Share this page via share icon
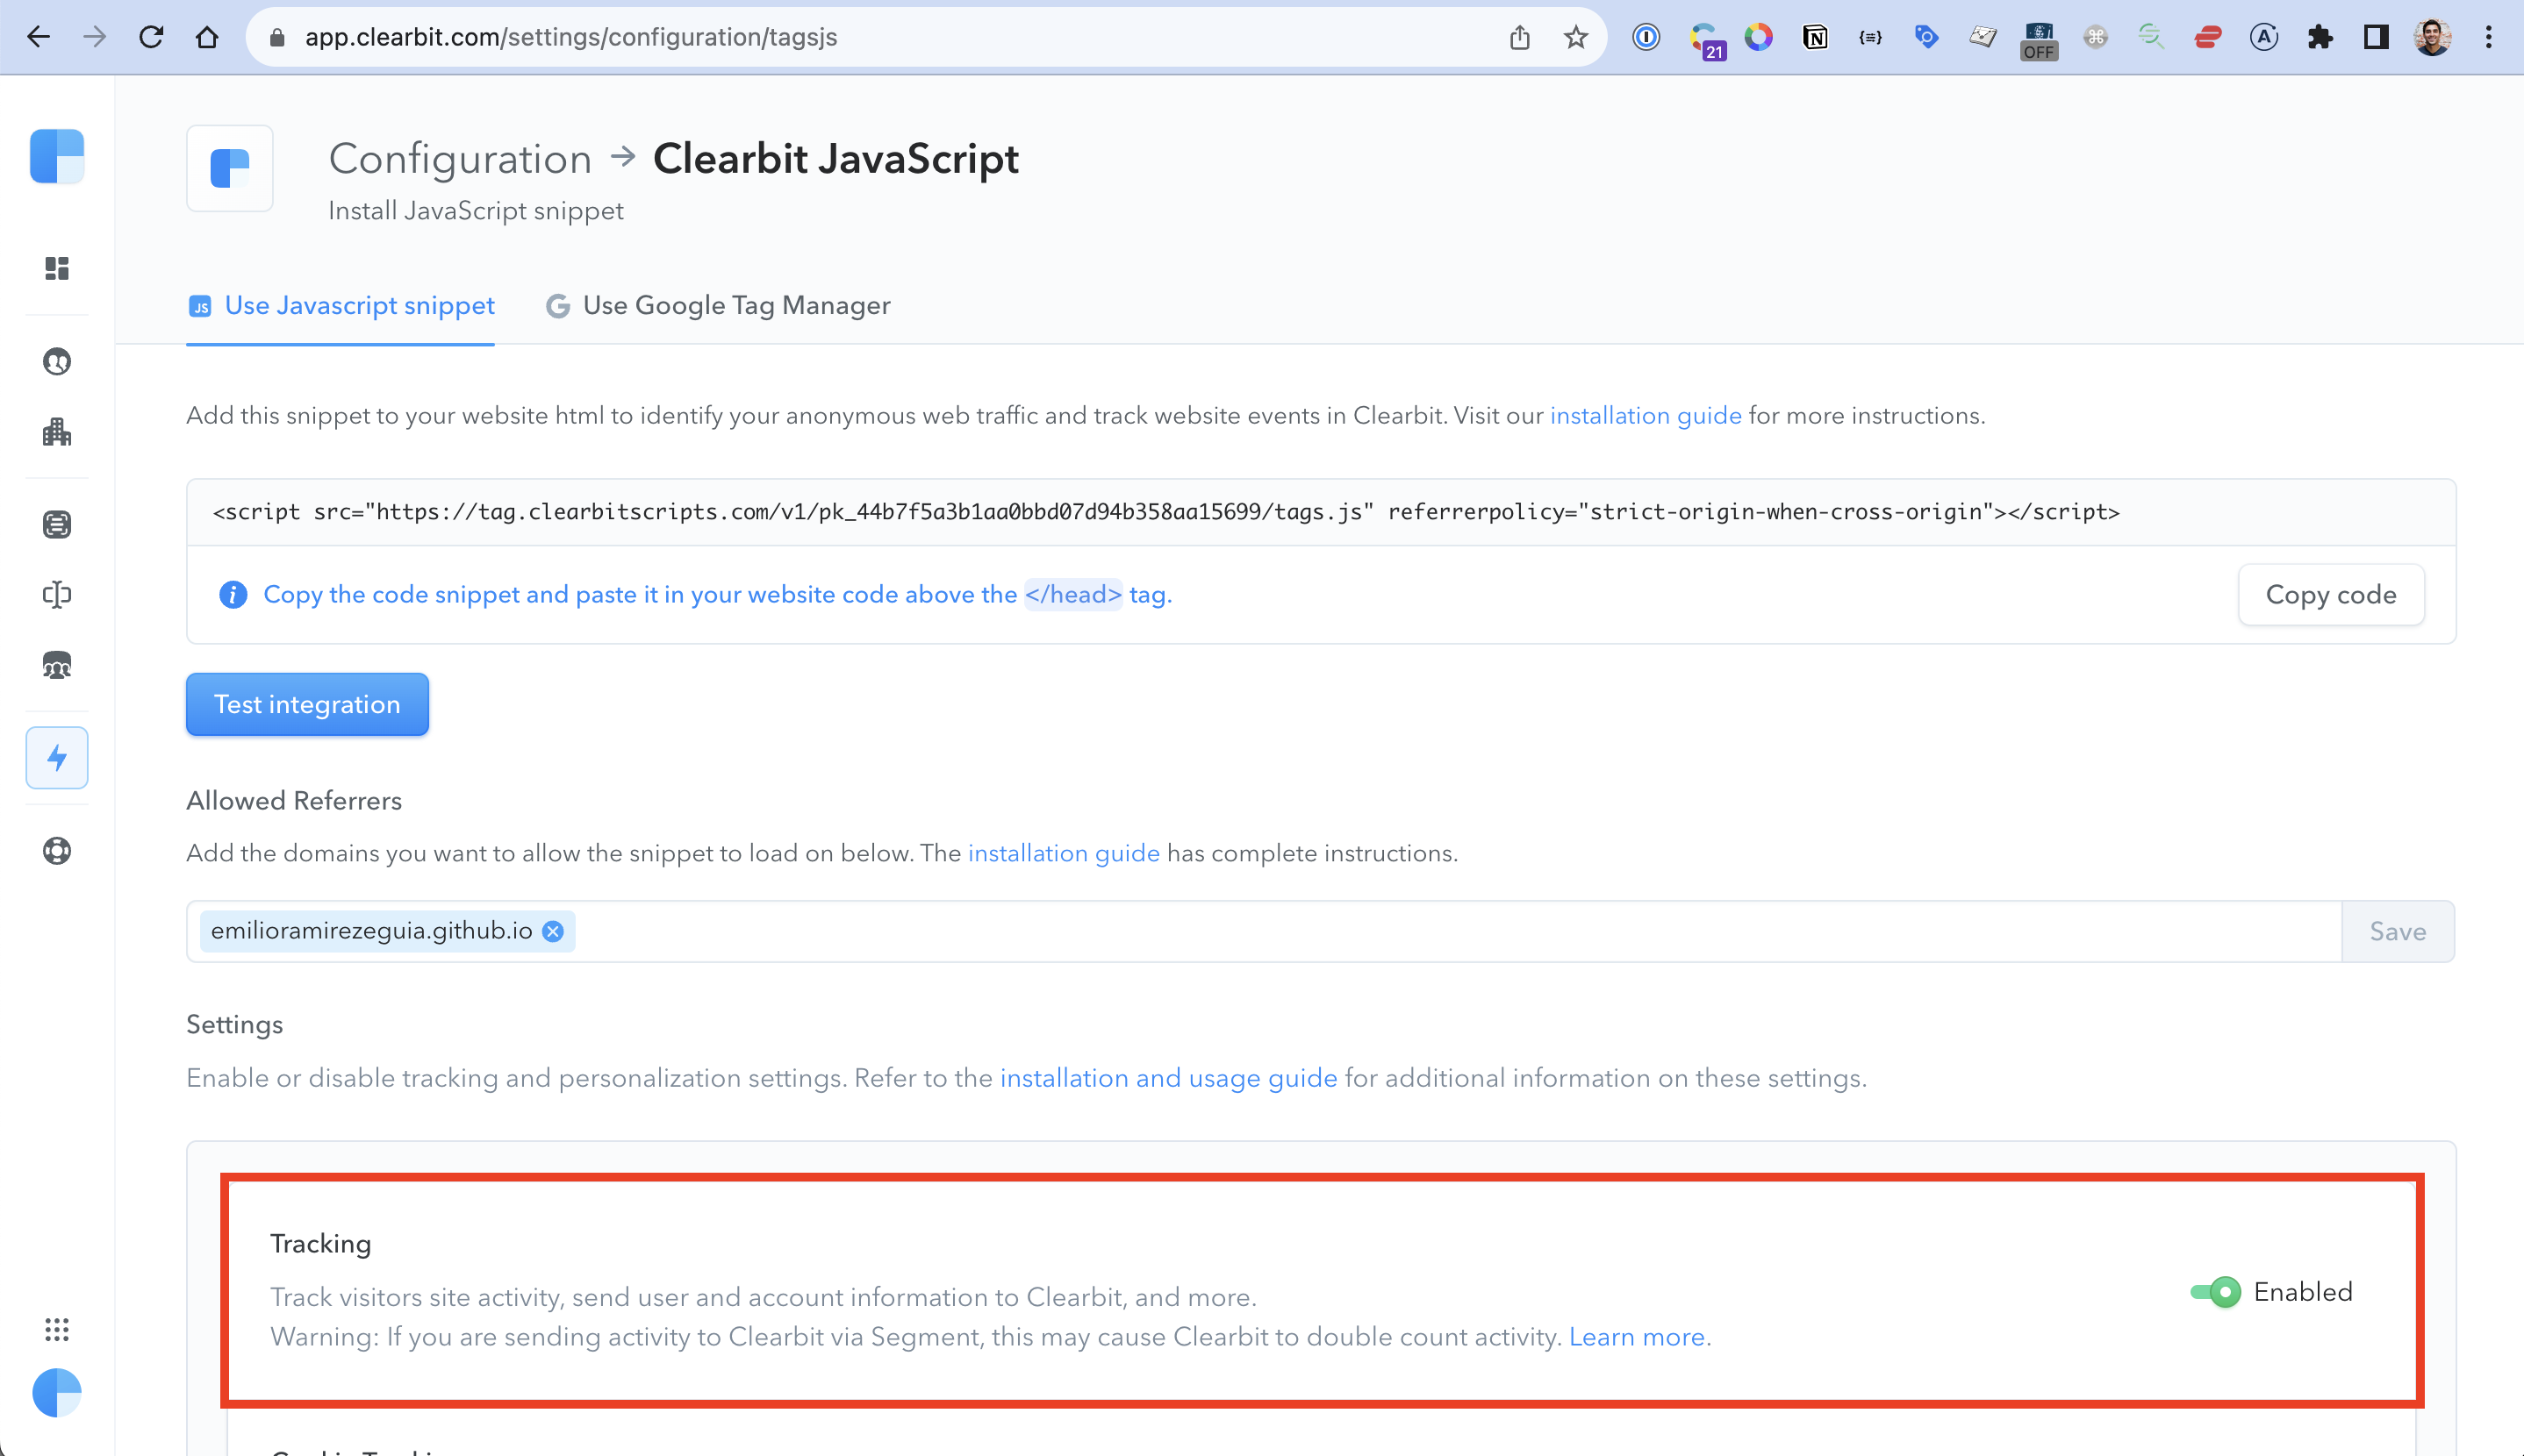This screenshot has height=1456, width=2524. pos(1518,37)
